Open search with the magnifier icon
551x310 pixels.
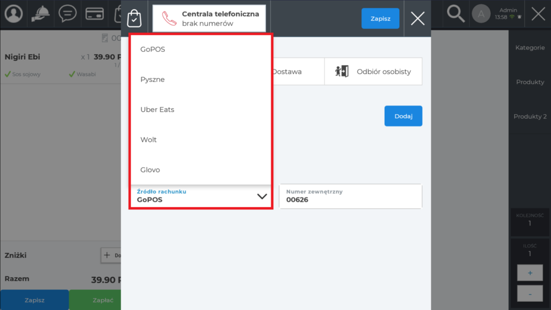456,14
